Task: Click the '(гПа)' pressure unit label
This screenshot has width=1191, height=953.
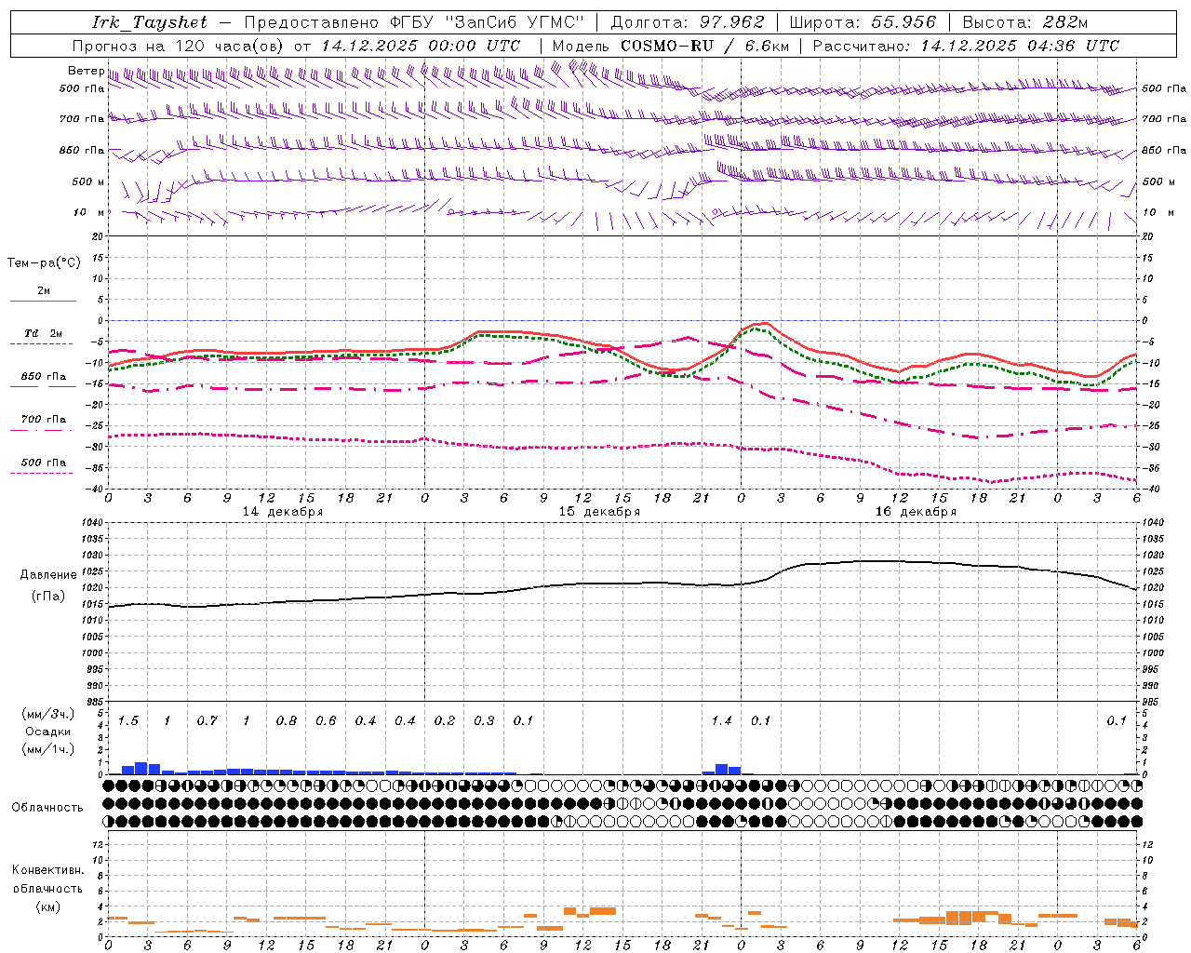Action: pos(48,597)
